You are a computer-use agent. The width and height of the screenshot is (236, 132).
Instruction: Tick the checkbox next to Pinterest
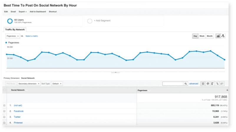[x=4, y=123]
